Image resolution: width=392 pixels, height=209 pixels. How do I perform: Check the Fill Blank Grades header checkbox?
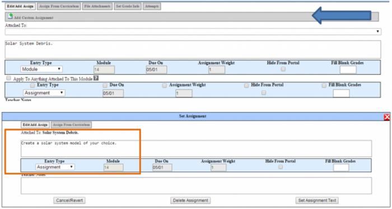[x=324, y=85]
